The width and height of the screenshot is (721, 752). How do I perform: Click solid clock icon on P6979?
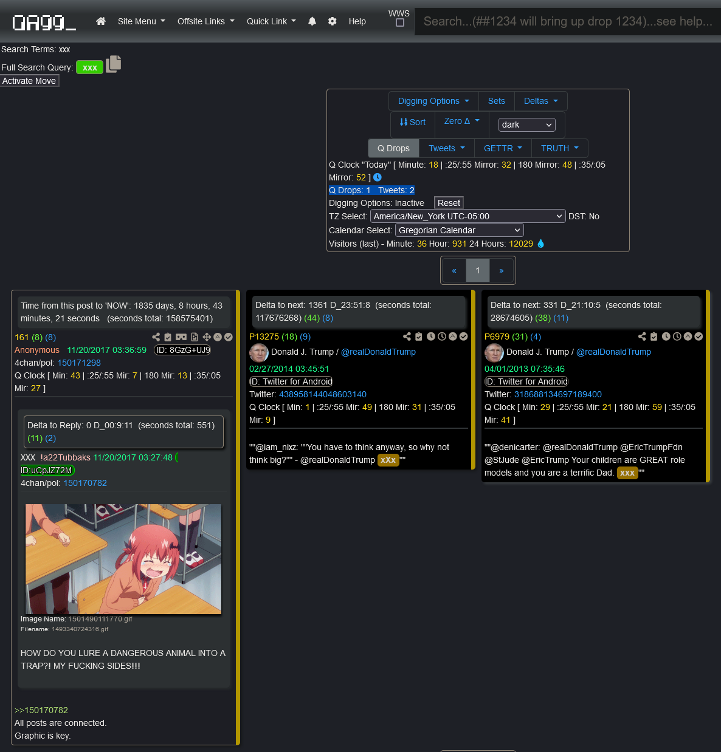[x=666, y=337]
